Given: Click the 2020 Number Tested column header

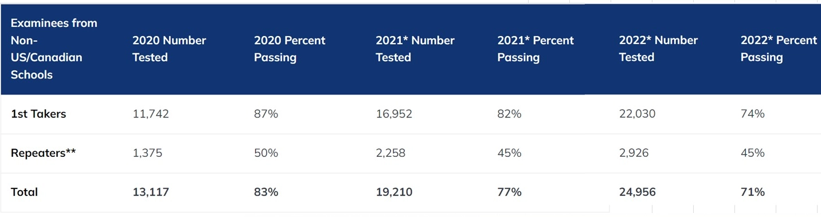Looking at the screenshot, I should click(169, 49).
